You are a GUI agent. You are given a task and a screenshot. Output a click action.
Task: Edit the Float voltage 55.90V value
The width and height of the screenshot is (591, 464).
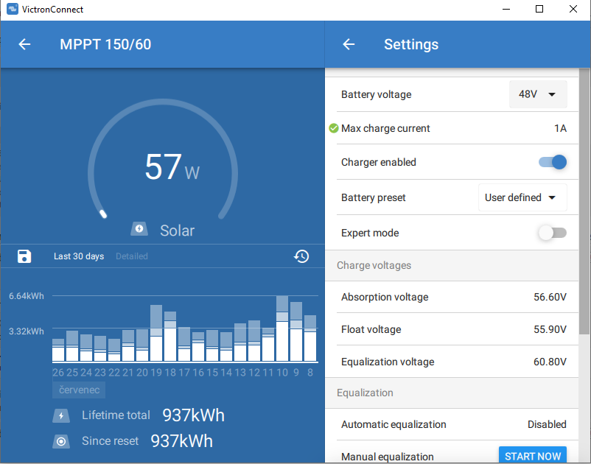549,329
